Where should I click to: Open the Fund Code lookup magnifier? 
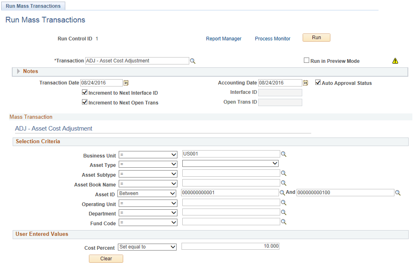(283, 222)
